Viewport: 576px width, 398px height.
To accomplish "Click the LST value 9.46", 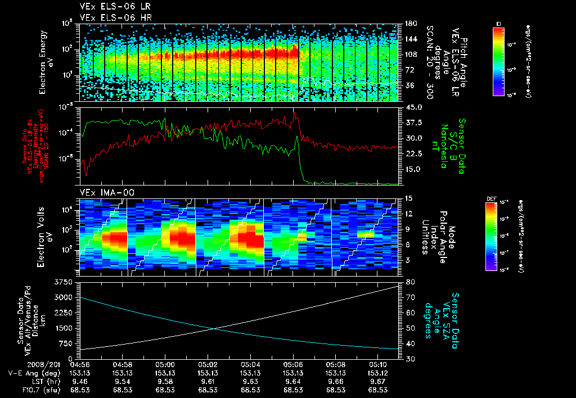I will 80,382.
